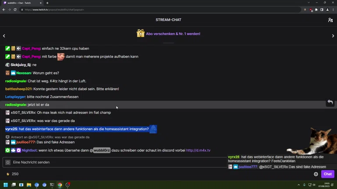Viewport: 337px width, 189px height.
Task: Open File Explorer from taskbar
Action: click(x=29, y=185)
